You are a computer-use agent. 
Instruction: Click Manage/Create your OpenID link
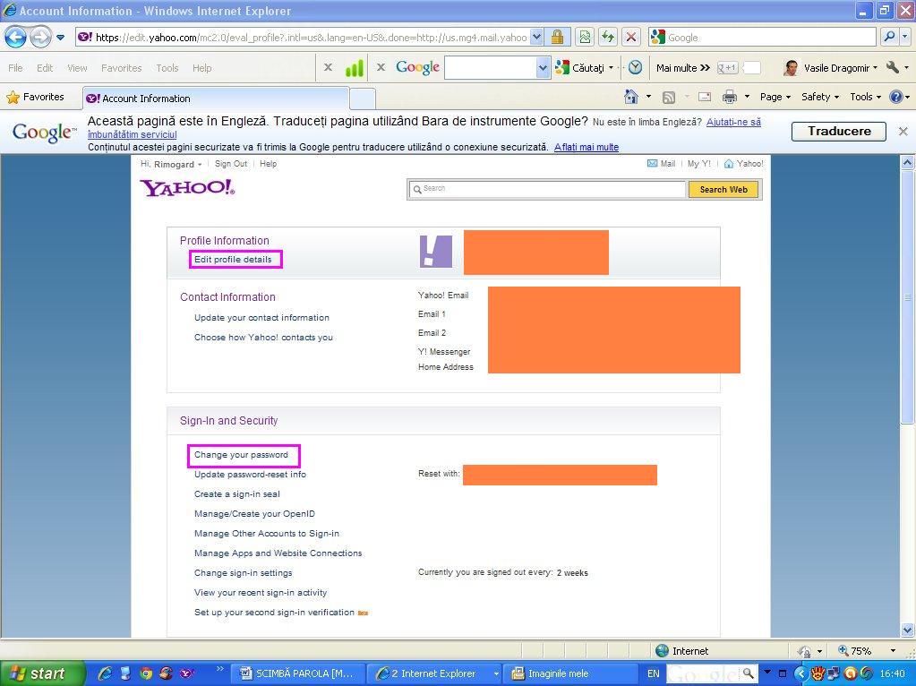pyautogui.click(x=254, y=514)
